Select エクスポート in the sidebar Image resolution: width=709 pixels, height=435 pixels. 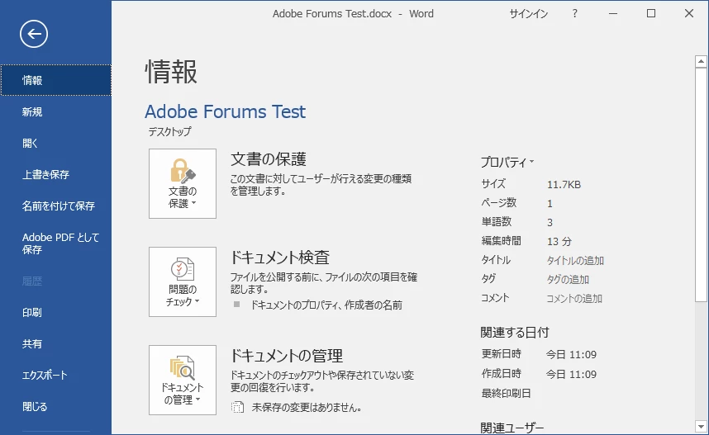[x=55, y=375]
